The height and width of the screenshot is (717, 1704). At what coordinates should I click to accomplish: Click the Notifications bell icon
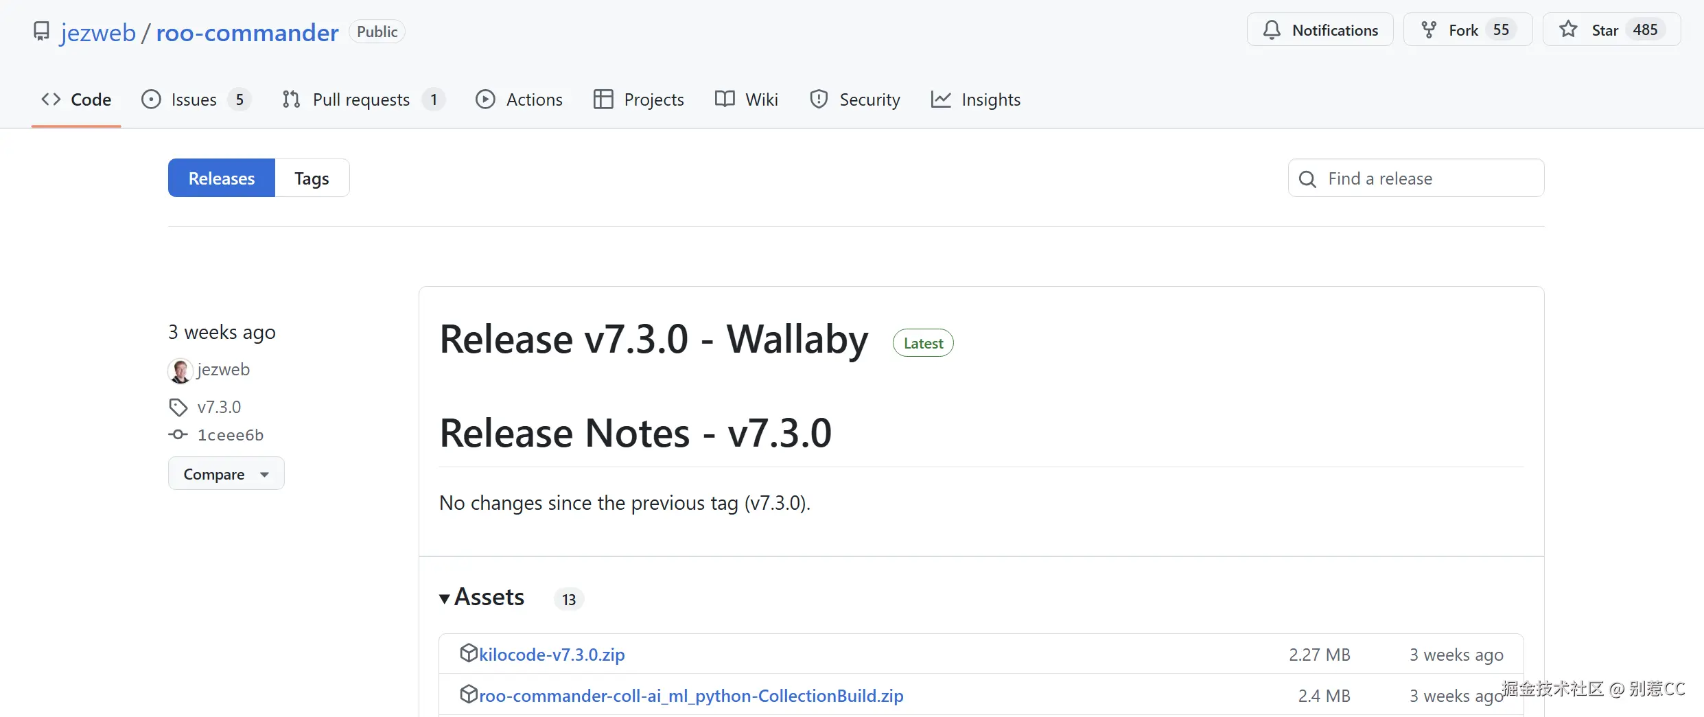(x=1272, y=30)
